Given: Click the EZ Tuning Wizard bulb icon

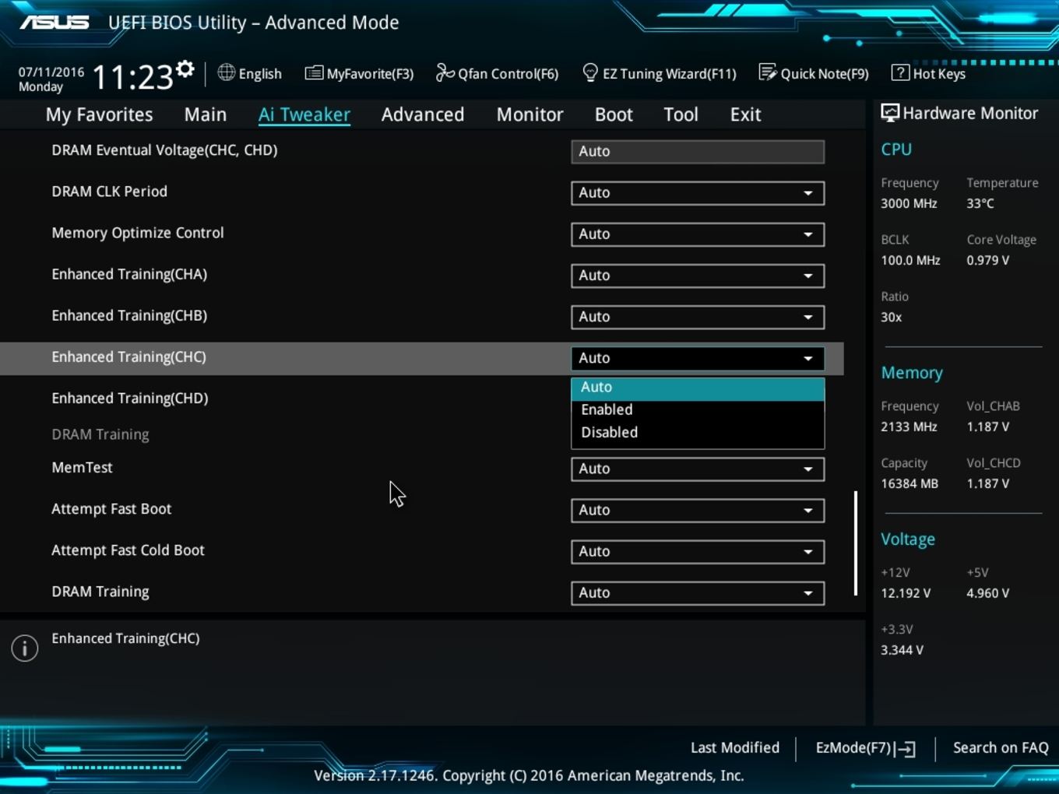Looking at the screenshot, I should tap(590, 72).
